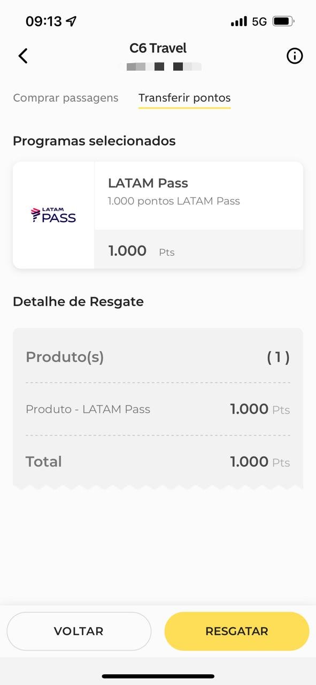The image size is (316, 685).
Task: Select the Transferir pontos tab
Action: (x=184, y=98)
